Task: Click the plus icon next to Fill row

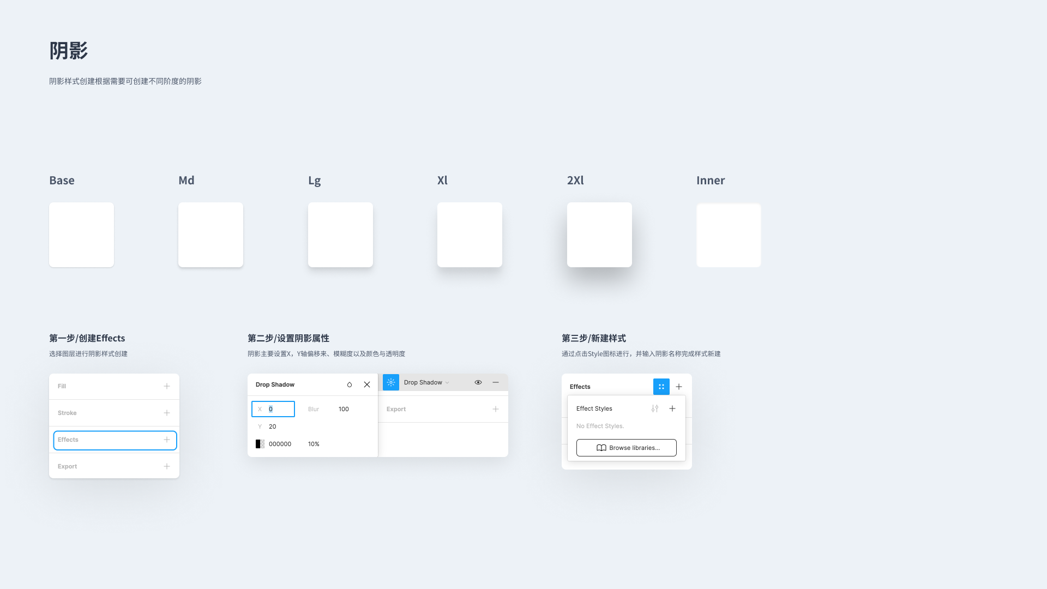Action: (166, 386)
